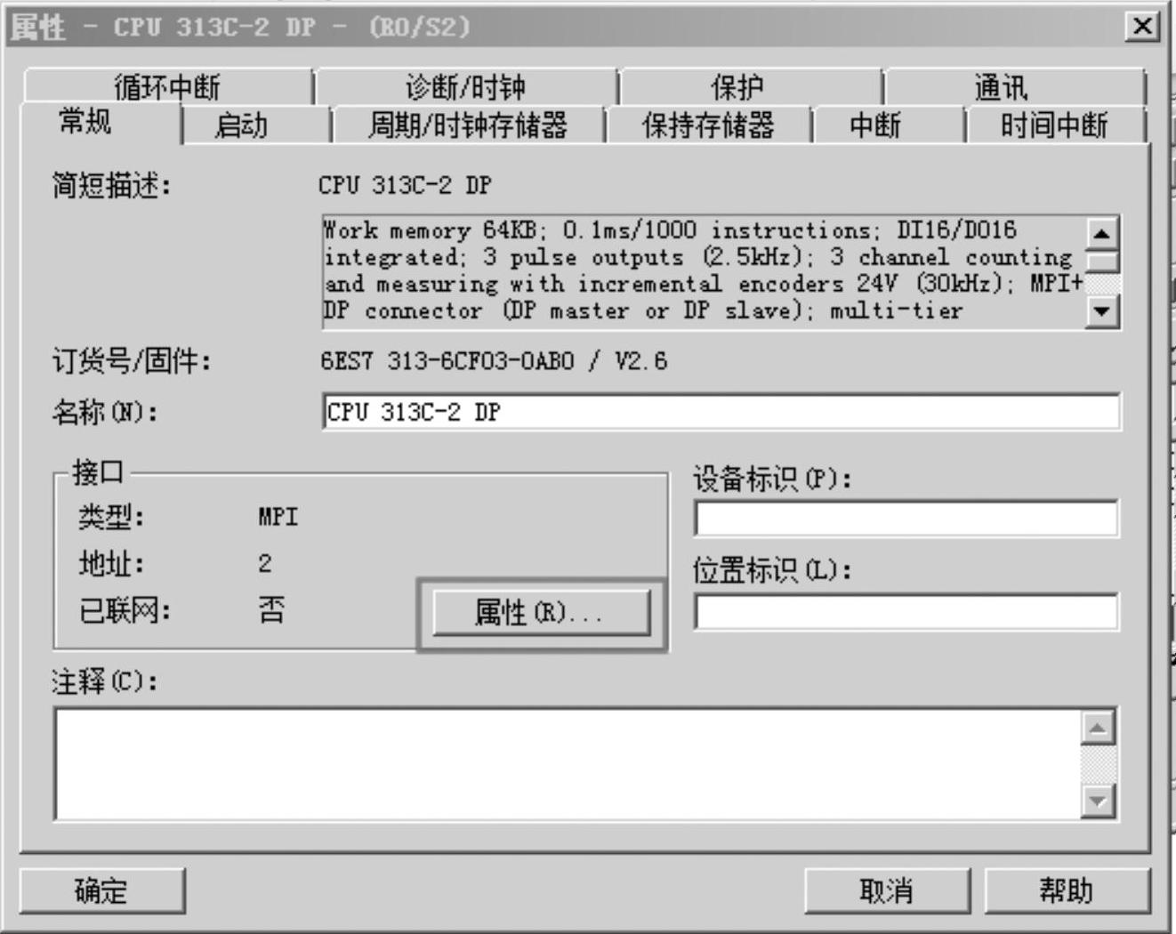Click the 已联网 value 否

(x=271, y=610)
